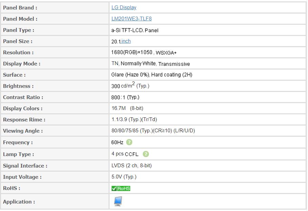Open the LM201WE3-TLF8 model link

(x=131, y=19)
